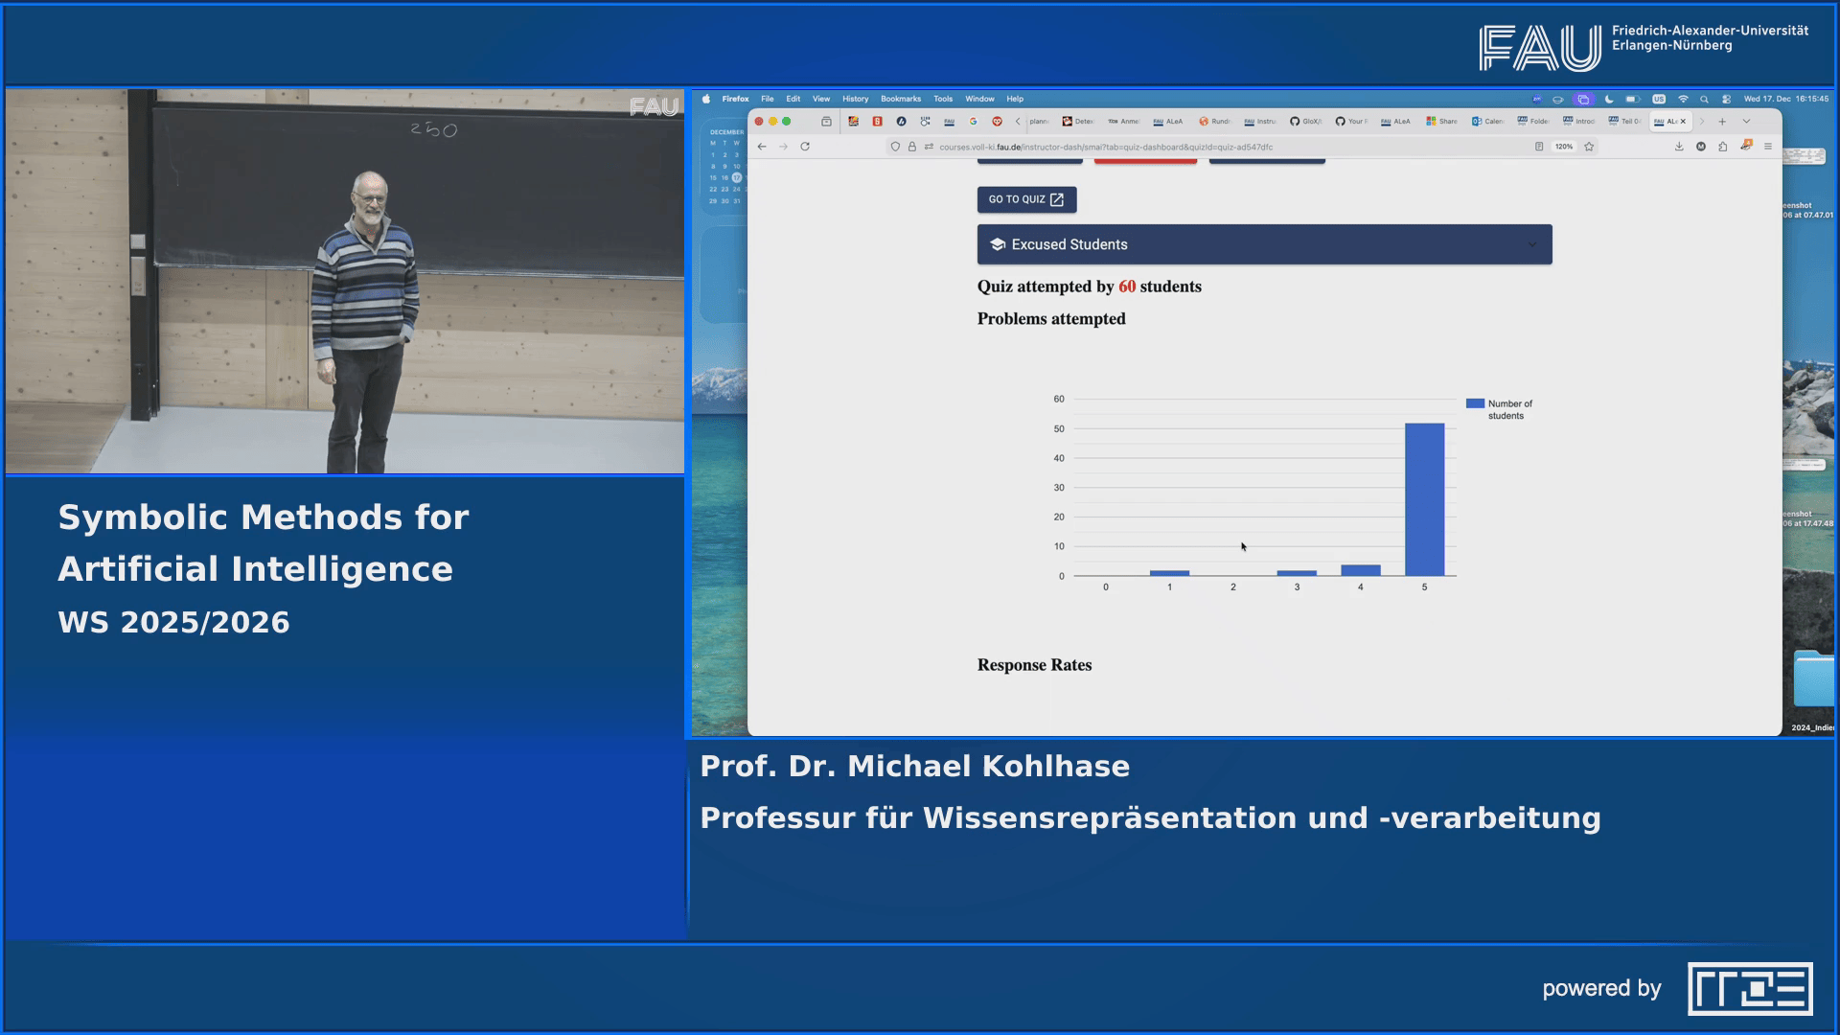Viewport: 1840px width, 1035px height.
Task: Click the bookmark star in address bar
Action: tap(1590, 147)
